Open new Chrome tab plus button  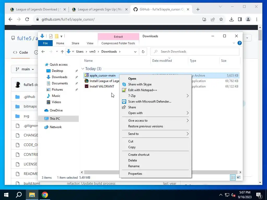(198, 9)
